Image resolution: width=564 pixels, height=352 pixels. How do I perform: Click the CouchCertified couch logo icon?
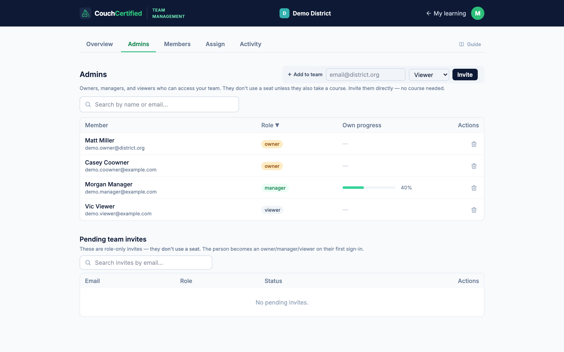point(85,13)
